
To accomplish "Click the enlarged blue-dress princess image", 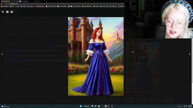I will 96,56.
